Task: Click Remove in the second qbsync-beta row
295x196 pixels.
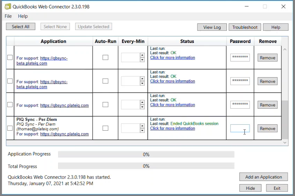Action: pos(267,81)
